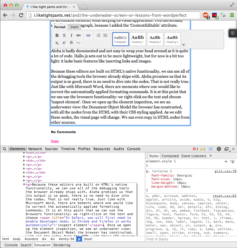Screen dimensions: 237x248
Task: Click the DevTools search magnifier
Action: click(x=5, y=149)
